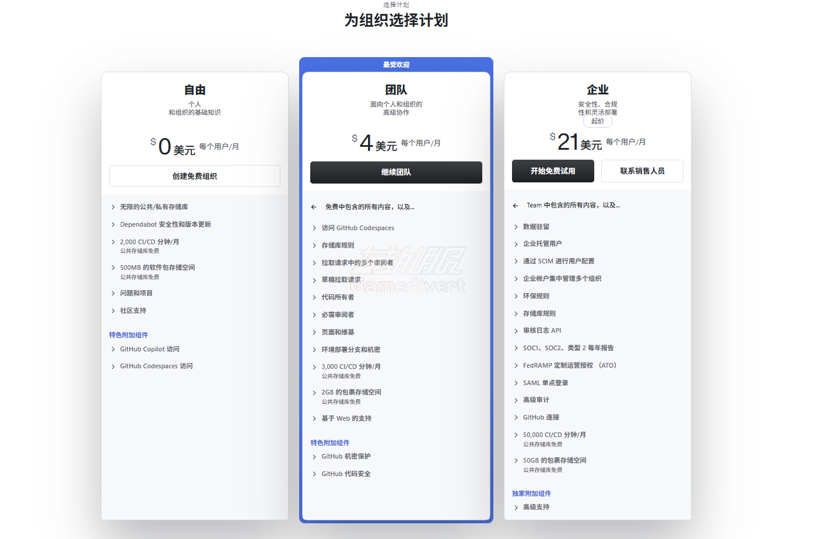817x539 pixels.
Task: Click left arrow icon beside 免费中包含的所有内容
Action: point(314,207)
